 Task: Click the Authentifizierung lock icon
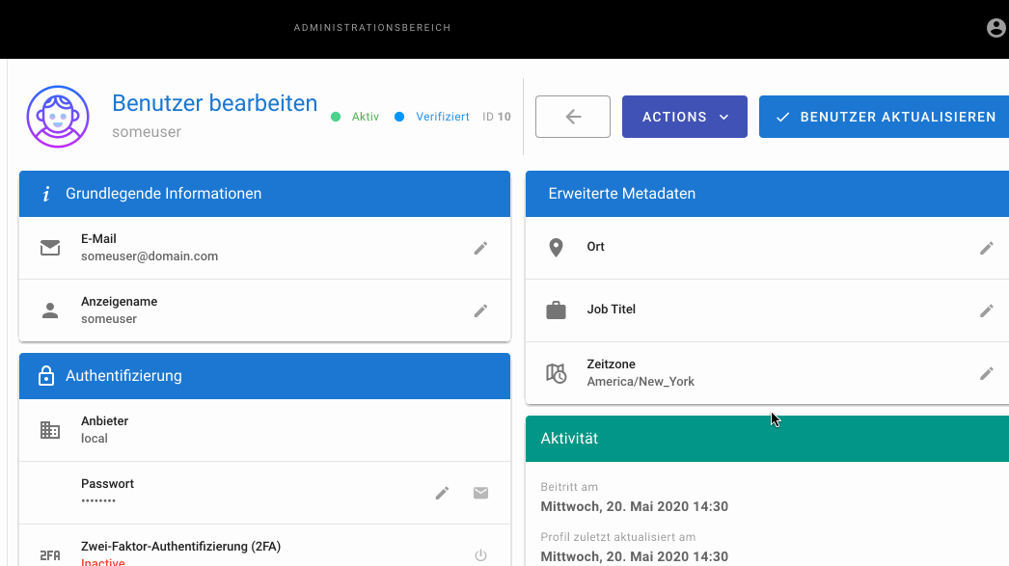(x=46, y=376)
